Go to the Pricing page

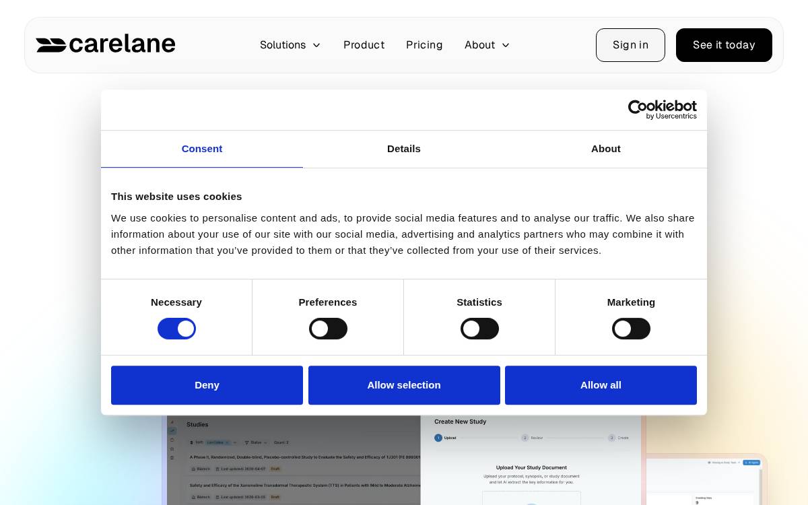[x=424, y=45]
